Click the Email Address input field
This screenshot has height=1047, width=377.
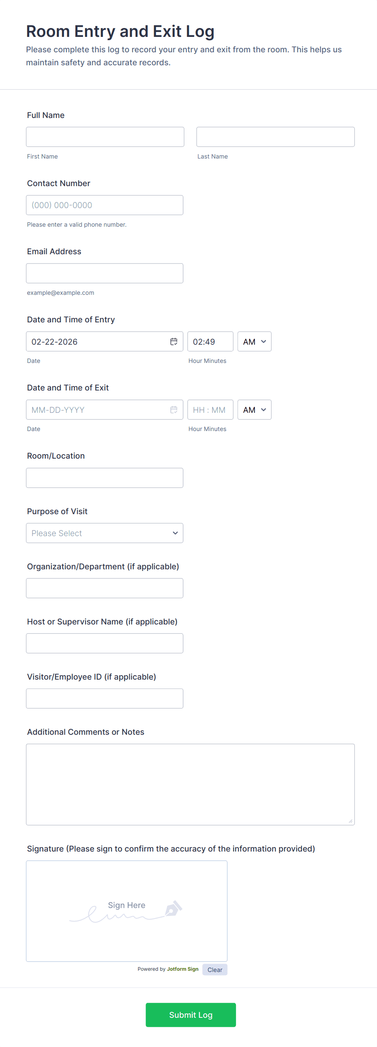[105, 273]
